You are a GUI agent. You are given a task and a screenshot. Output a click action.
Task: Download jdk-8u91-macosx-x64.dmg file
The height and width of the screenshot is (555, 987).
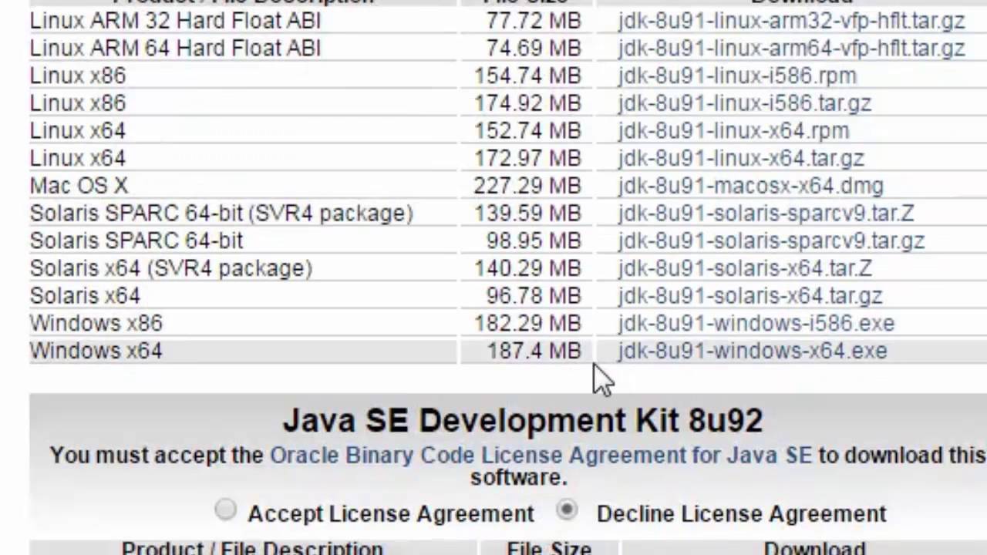point(750,186)
